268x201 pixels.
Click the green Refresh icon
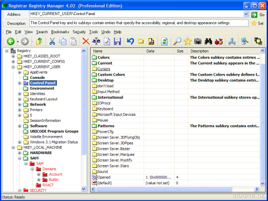(164, 41)
